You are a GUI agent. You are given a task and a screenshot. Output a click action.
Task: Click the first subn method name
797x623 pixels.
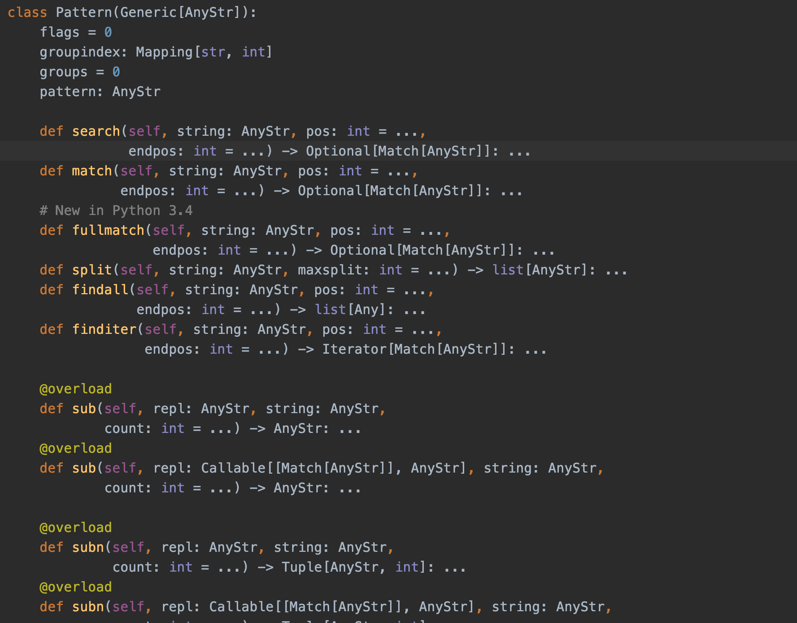coord(88,547)
